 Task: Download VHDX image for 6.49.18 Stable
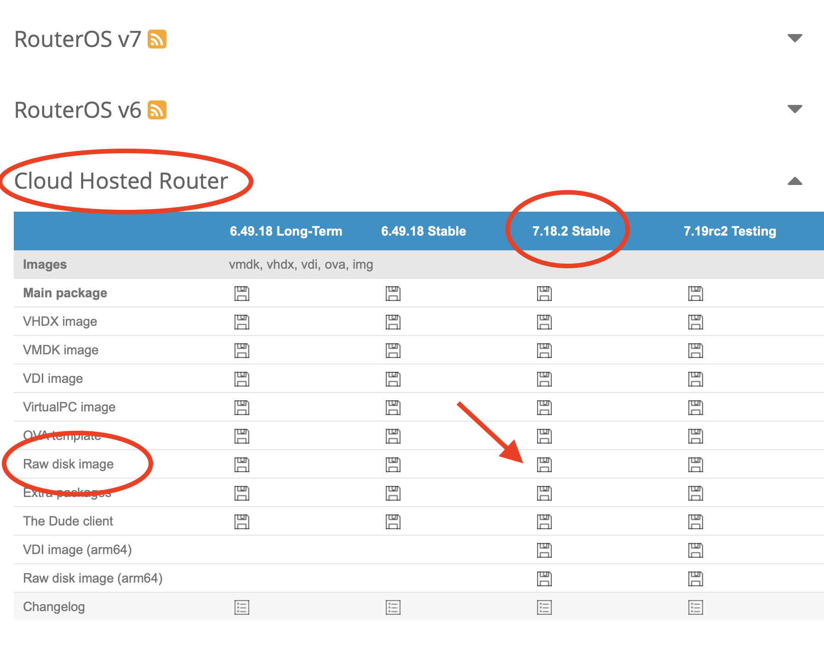(x=393, y=322)
